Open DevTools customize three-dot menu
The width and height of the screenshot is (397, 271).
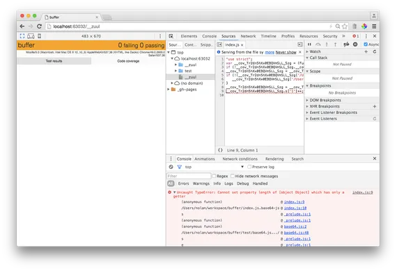coord(366,36)
